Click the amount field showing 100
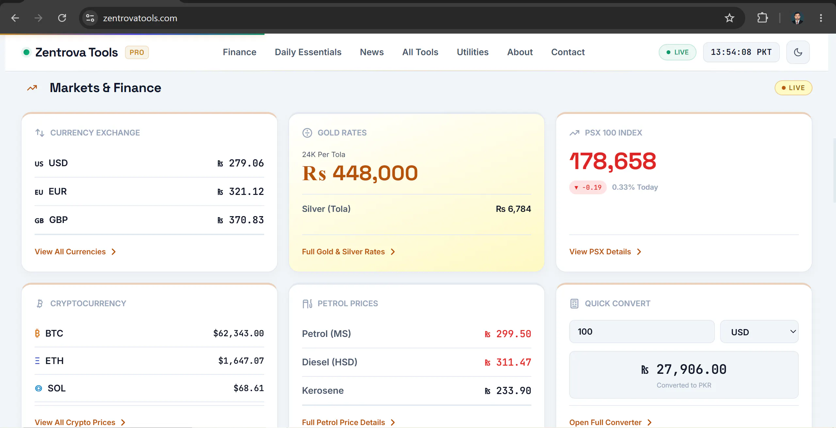Viewport: 836px width, 428px height. pos(642,332)
